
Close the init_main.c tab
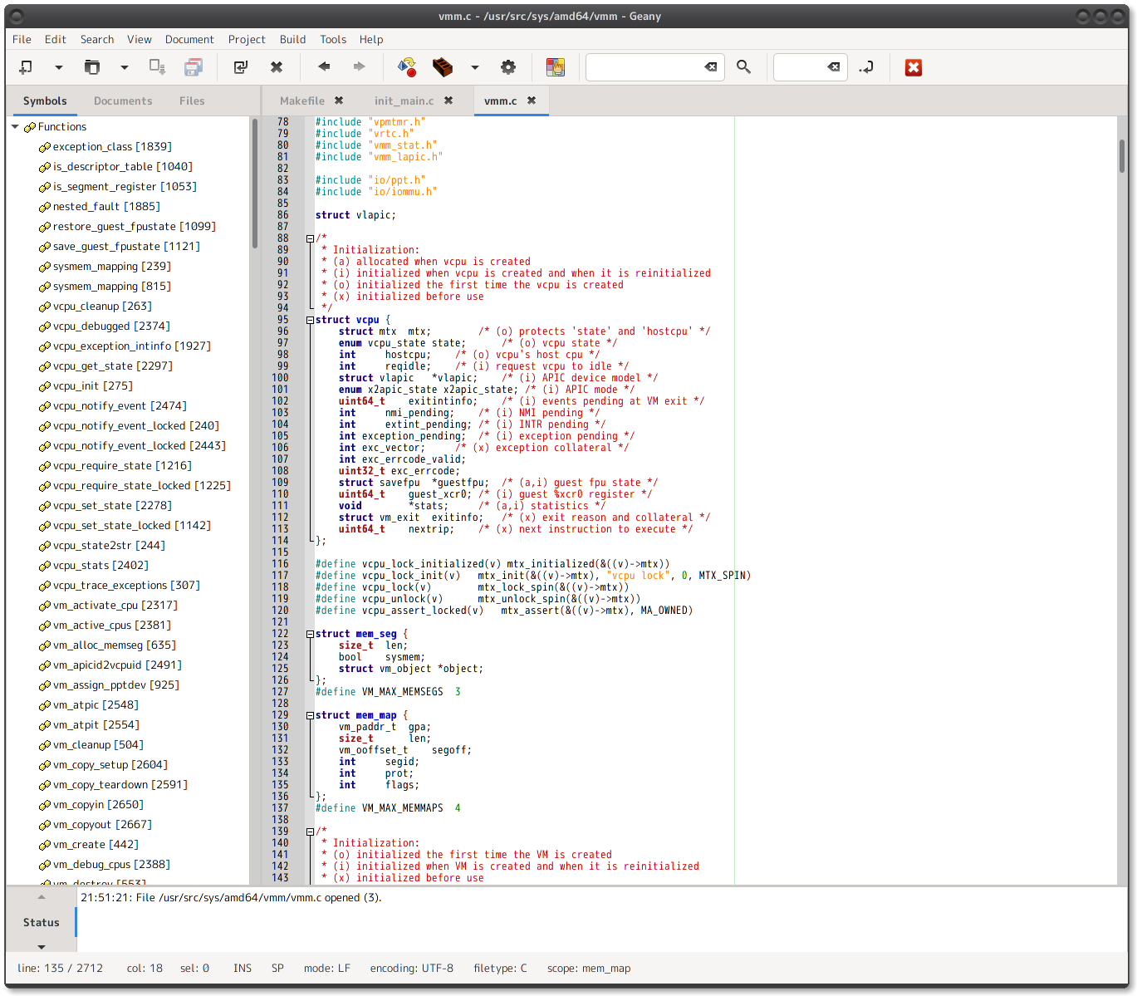click(448, 101)
